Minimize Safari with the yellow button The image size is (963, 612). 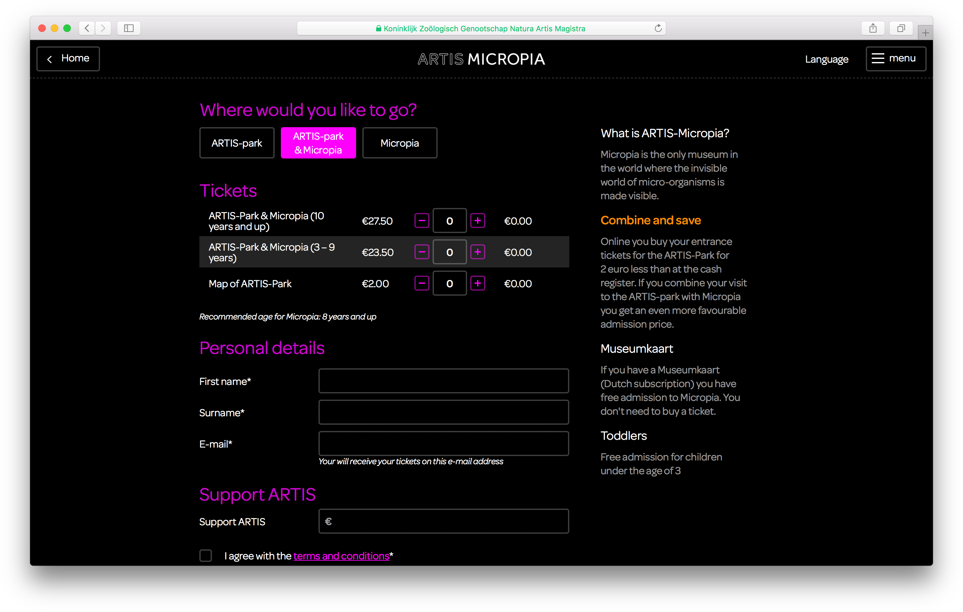click(x=55, y=28)
